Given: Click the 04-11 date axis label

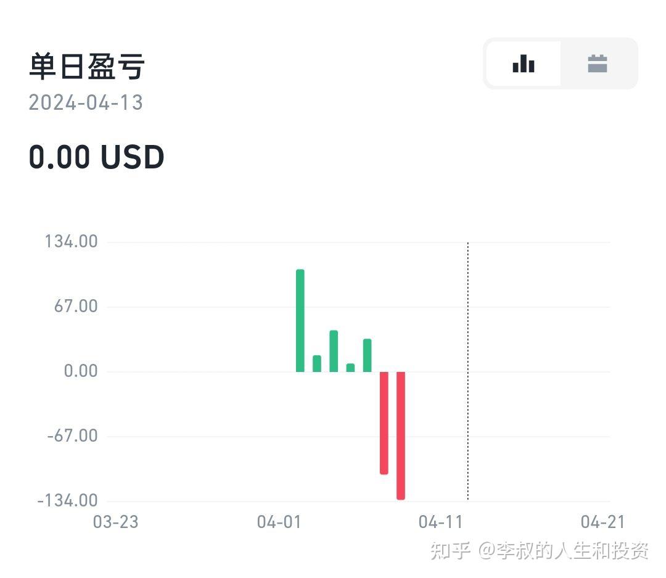Looking at the screenshot, I should click(x=440, y=522).
